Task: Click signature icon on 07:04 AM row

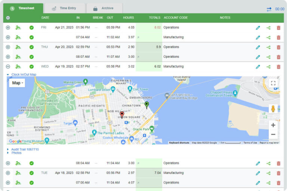Action: click(18, 37)
